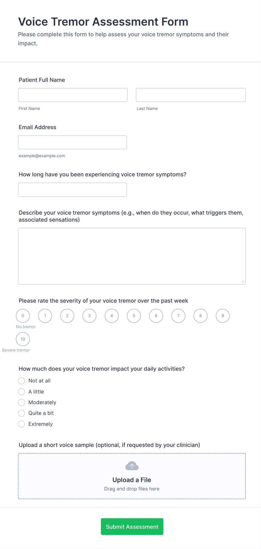Focus the Last Name field

tap(191, 95)
